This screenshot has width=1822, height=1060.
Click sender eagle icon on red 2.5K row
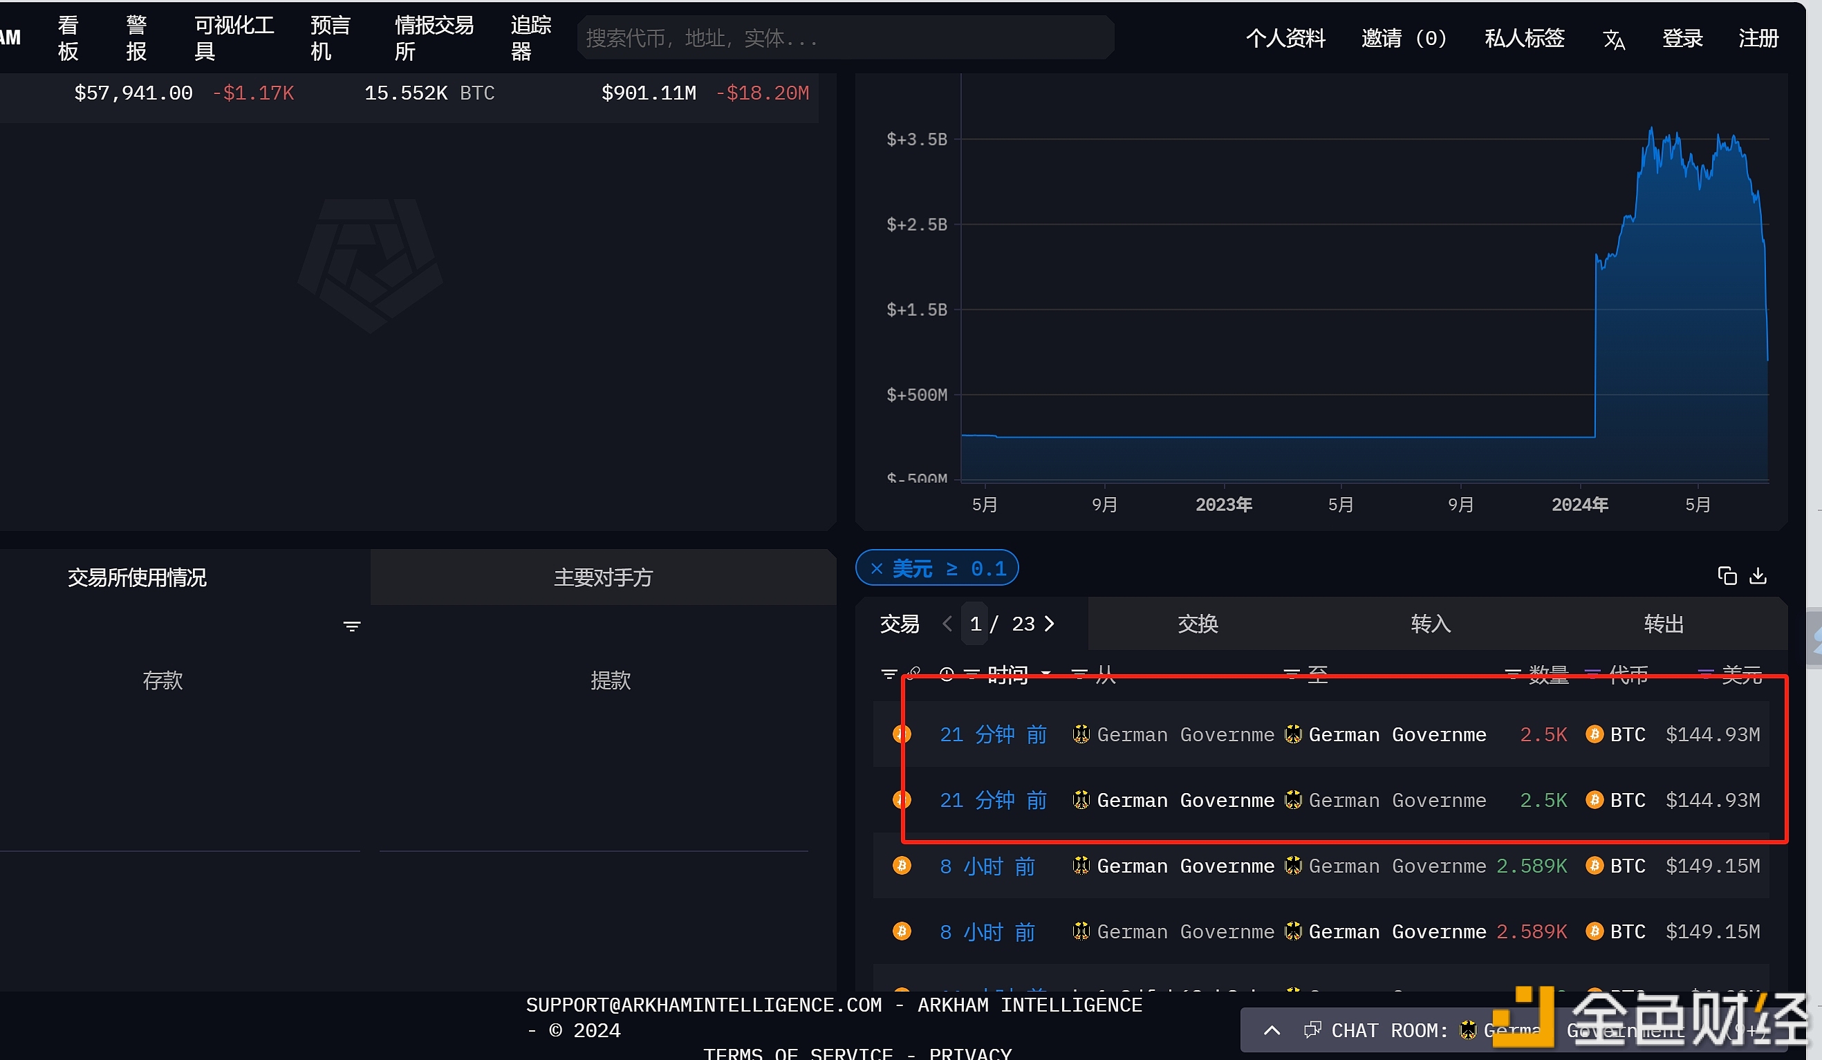pos(1081,734)
